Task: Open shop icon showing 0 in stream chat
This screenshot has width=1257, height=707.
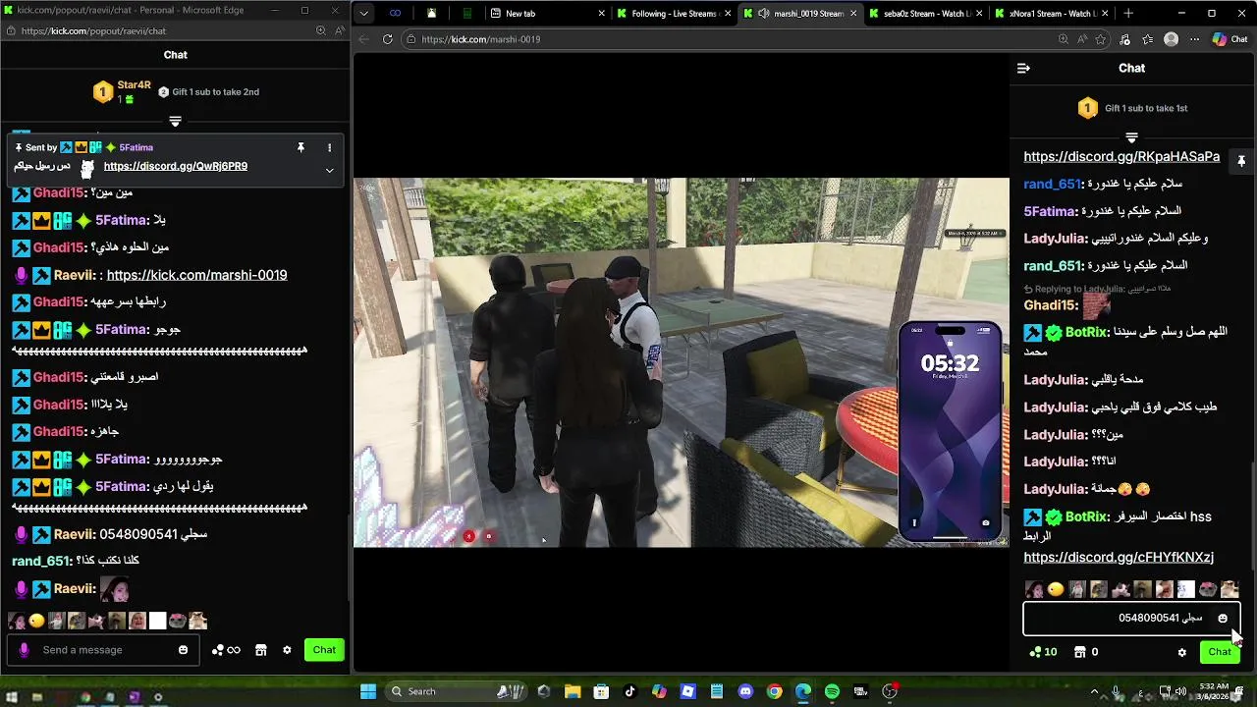Action: click(x=1085, y=652)
